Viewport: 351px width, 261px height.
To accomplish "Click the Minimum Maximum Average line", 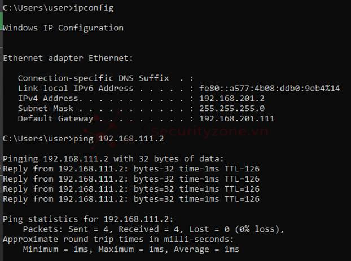I will click(x=131, y=249).
